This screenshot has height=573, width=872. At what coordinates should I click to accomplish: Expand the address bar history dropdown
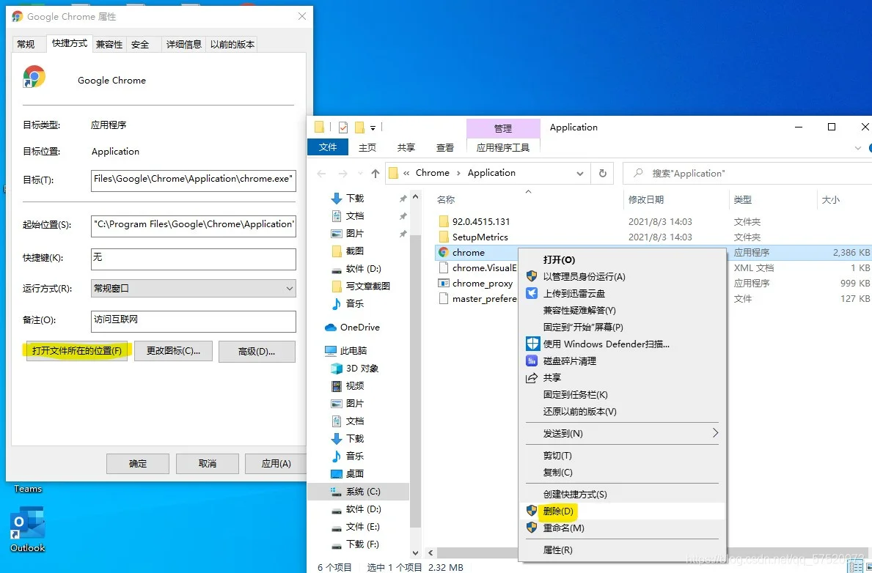pos(580,174)
